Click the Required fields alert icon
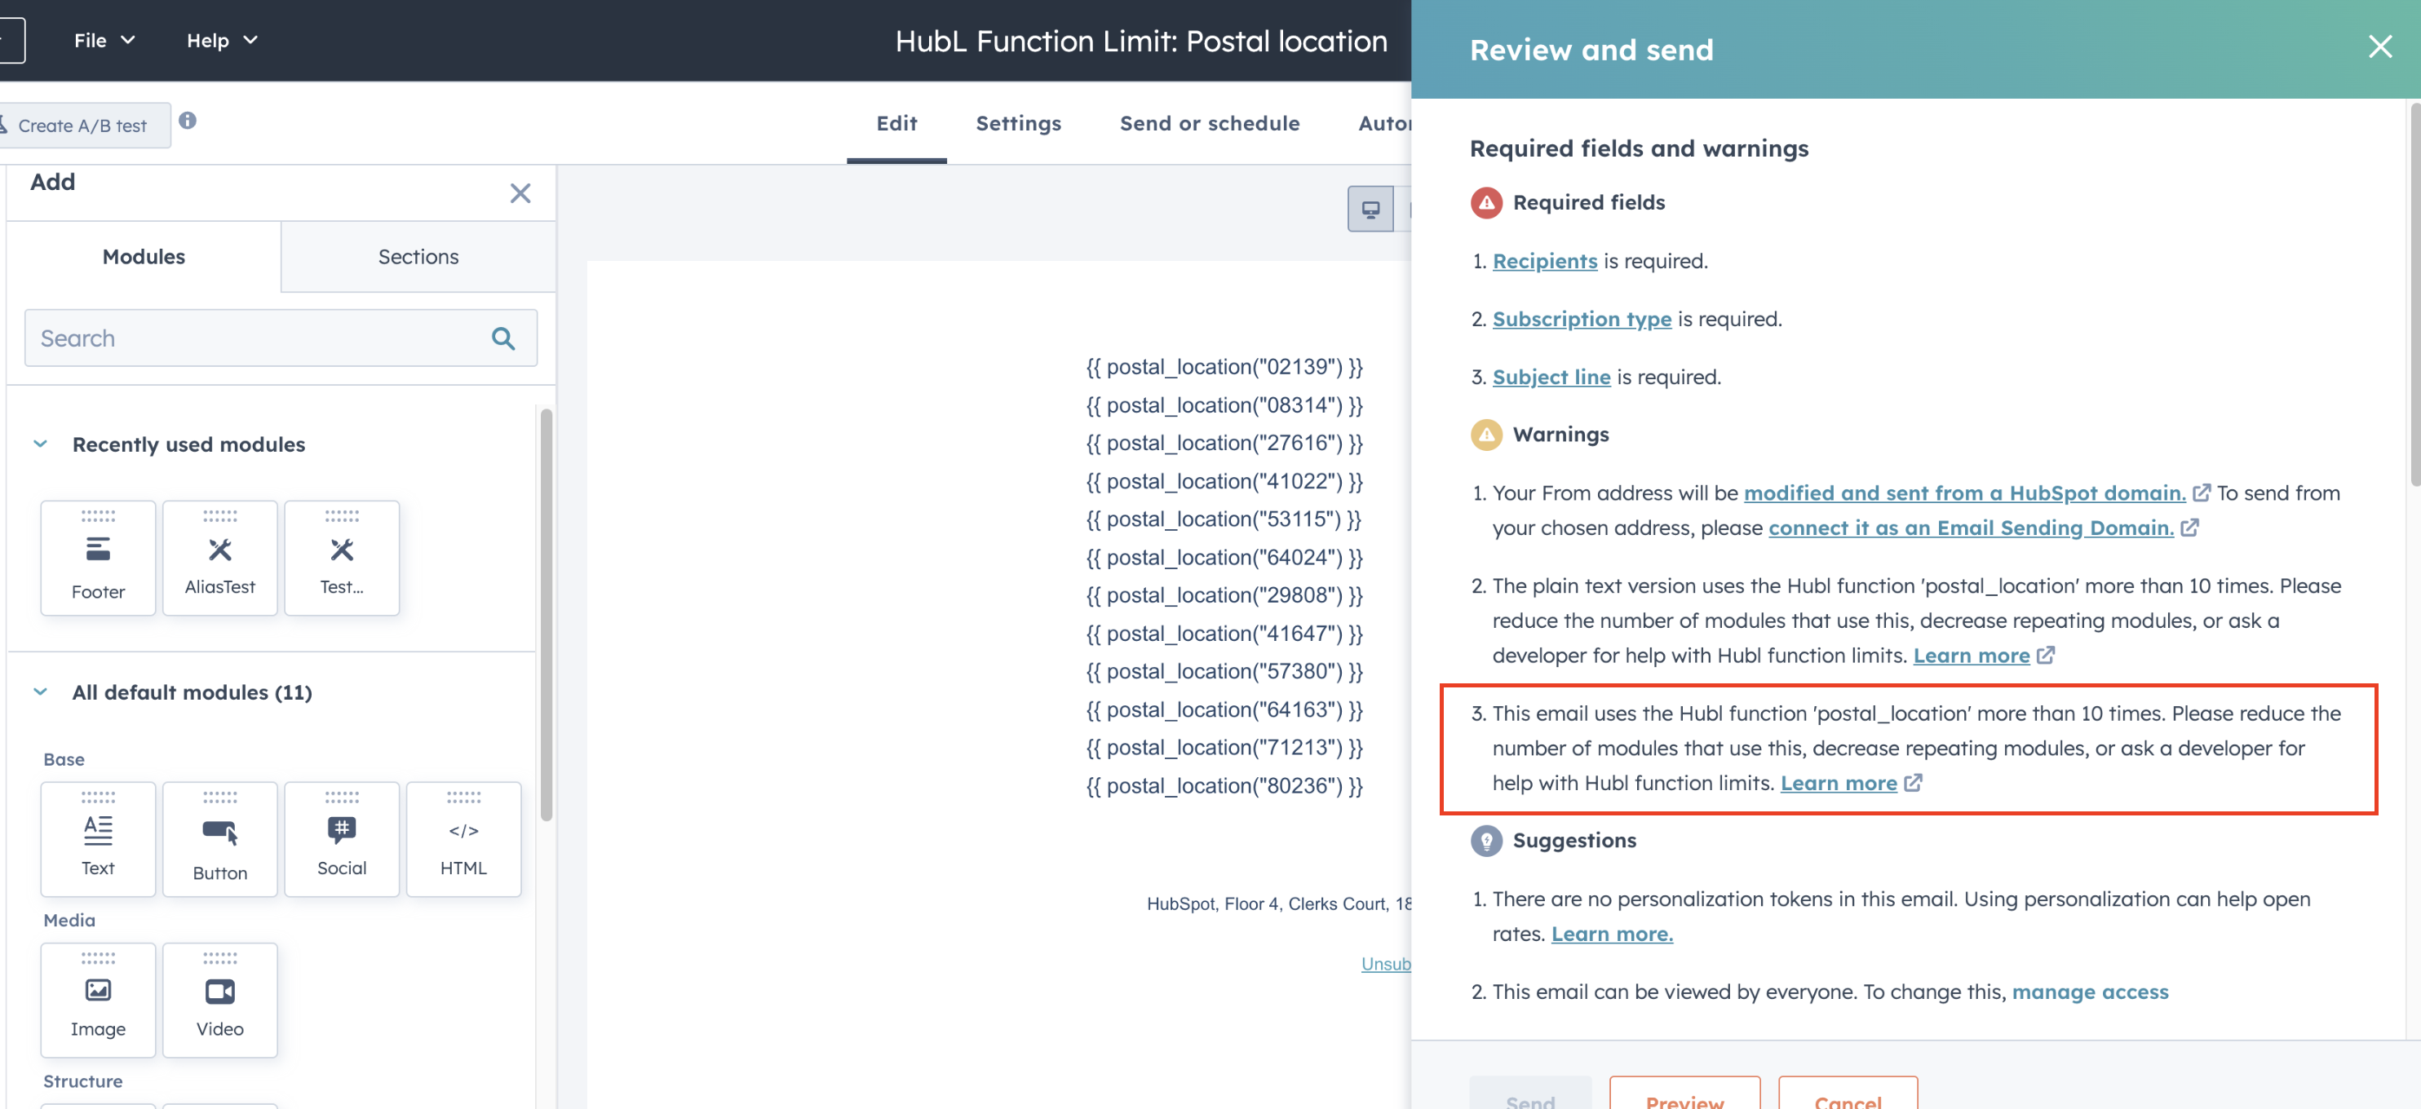 point(1486,203)
